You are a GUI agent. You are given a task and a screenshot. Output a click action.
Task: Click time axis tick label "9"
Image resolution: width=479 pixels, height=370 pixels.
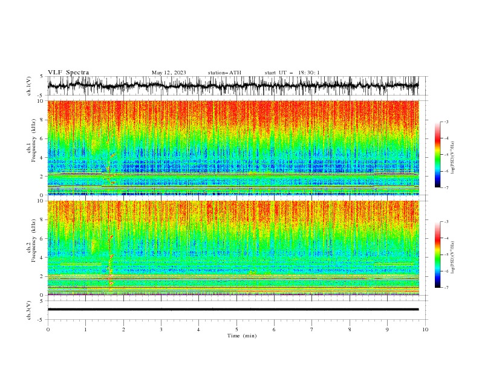coord(388,329)
